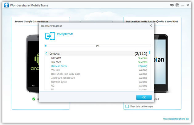Select the grey Ramesh Batra waiting row
This screenshot has width=194, height=125.
click(96, 82)
